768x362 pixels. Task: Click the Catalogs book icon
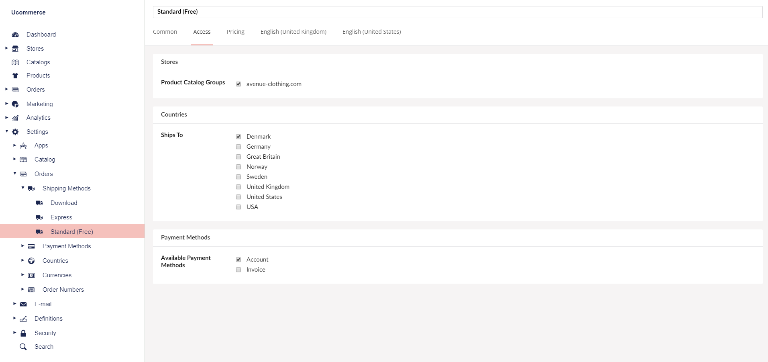point(15,62)
